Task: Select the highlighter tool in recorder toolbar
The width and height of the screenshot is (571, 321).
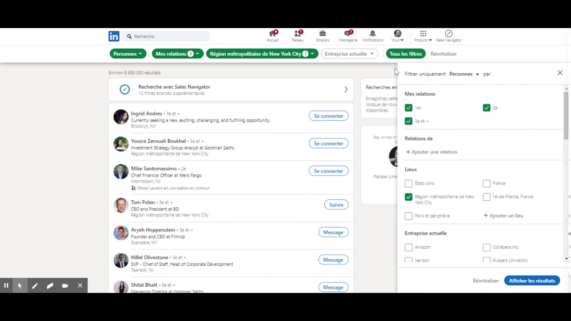Action: coord(50,286)
